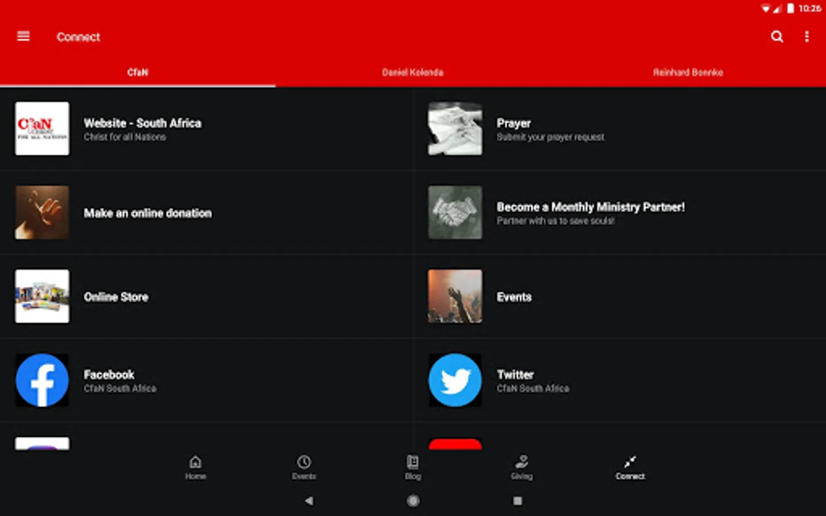Image resolution: width=826 pixels, height=516 pixels.
Task: Click the CfaN logo thumbnail
Action: (42, 128)
